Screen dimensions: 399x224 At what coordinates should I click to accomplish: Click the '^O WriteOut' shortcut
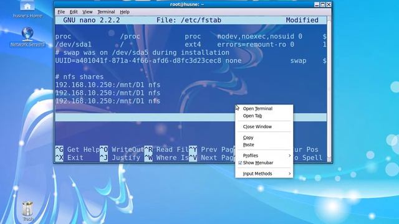point(122,149)
